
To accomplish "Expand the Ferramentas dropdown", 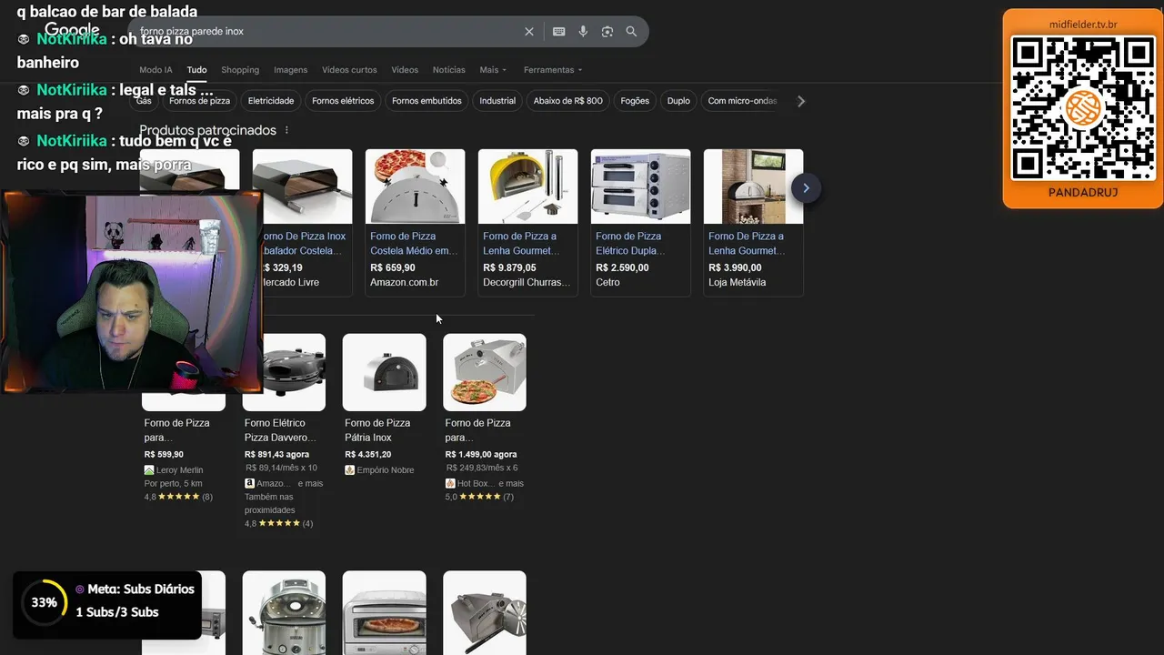I will 553,70.
